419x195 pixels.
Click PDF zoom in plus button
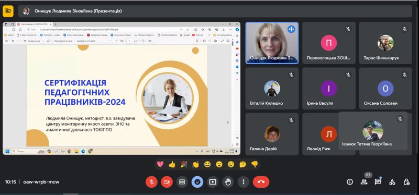(x=116, y=41)
